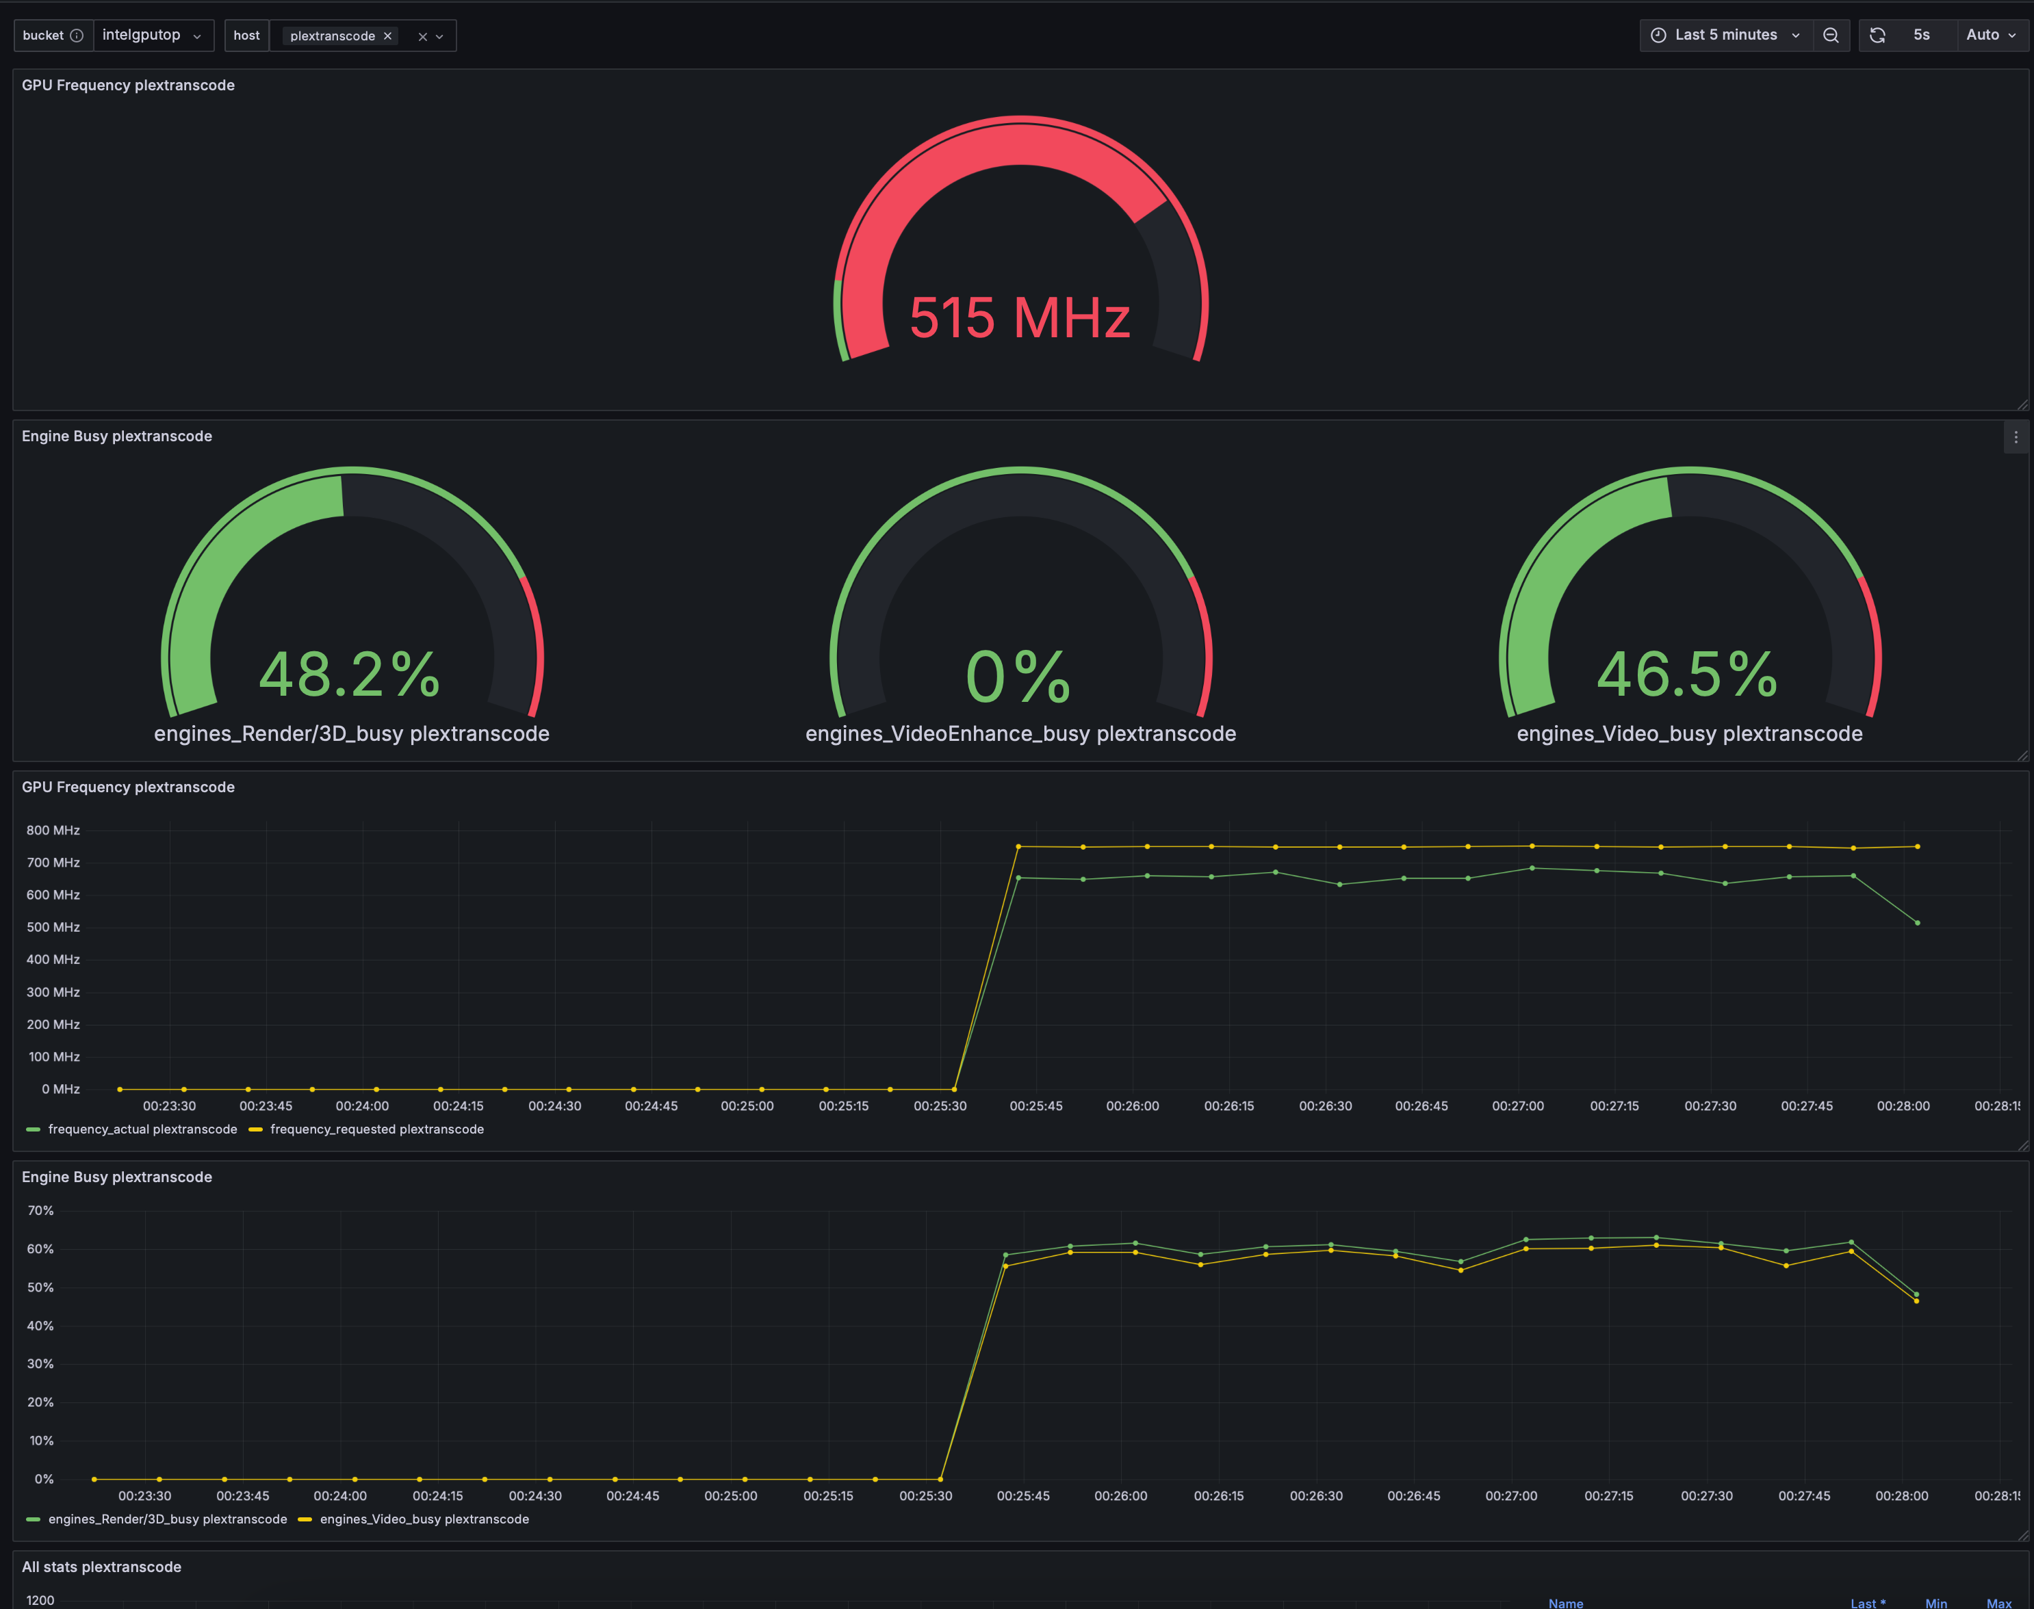Click the bucket info icon
The image size is (2034, 1609).
(77, 36)
